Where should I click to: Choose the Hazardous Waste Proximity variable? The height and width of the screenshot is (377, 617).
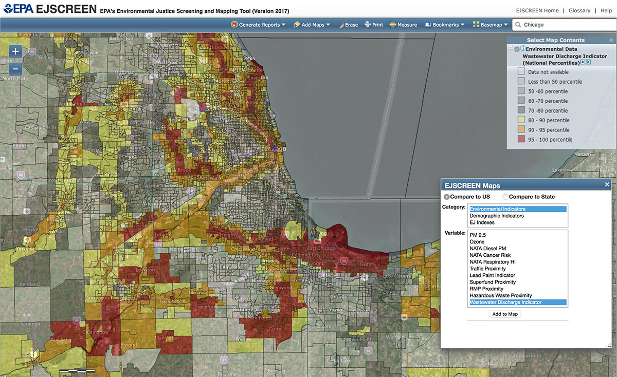pyautogui.click(x=518, y=295)
